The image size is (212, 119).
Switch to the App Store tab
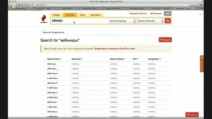pos(96,15)
